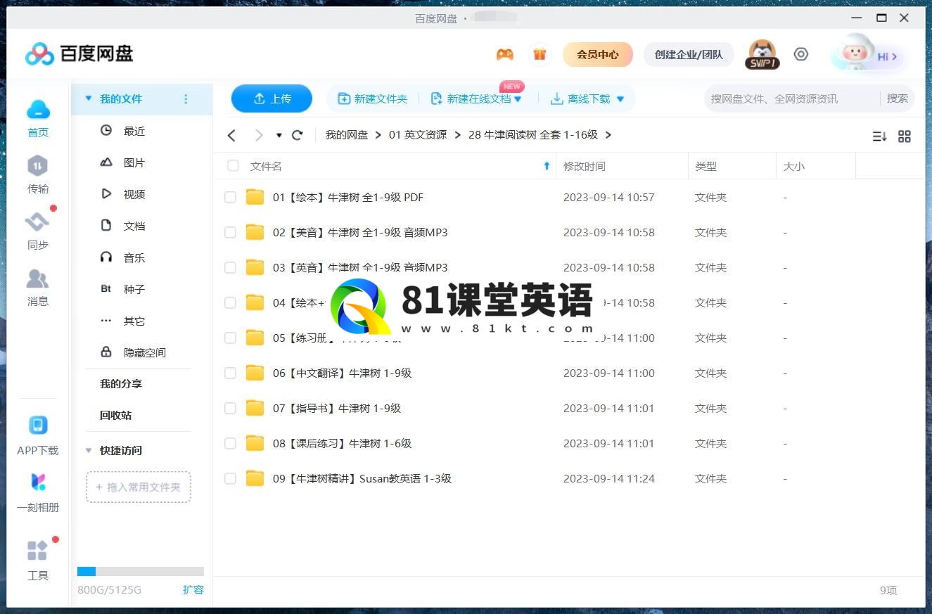
Task: Select 视频 in the sidebar
Action: coord(134,194)
